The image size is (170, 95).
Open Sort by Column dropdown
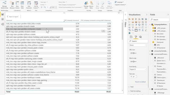pyautogui.click(x=36, y=5)
